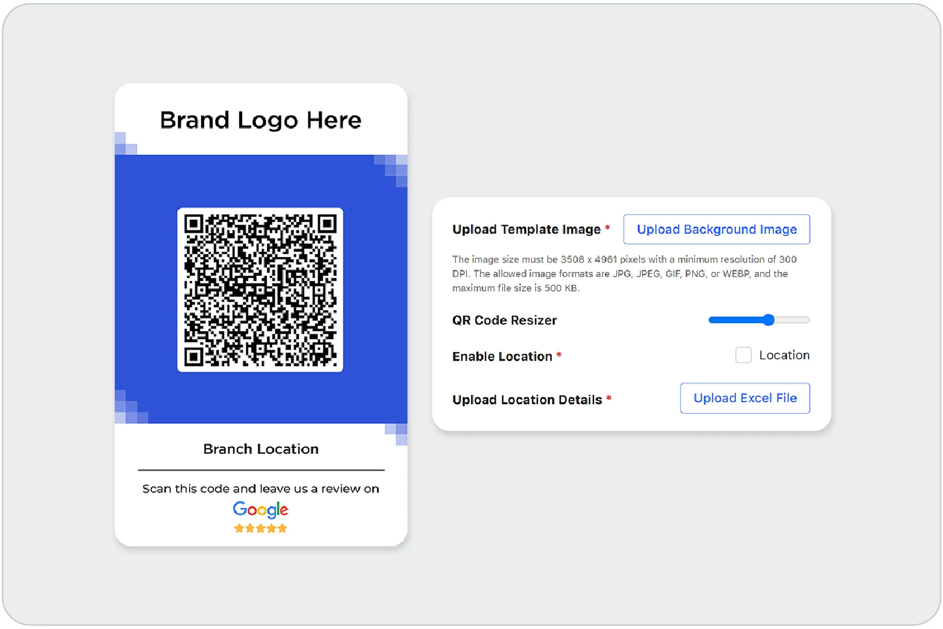943x629 pixels.
Task: Click the Upload Background Image button
Action: coord(716,229)
